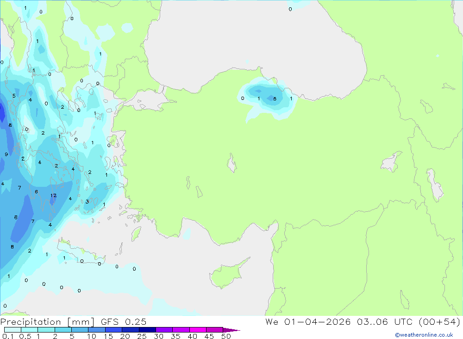
Task: Click the legend label "35"
Action: click(x=175, y=336)
